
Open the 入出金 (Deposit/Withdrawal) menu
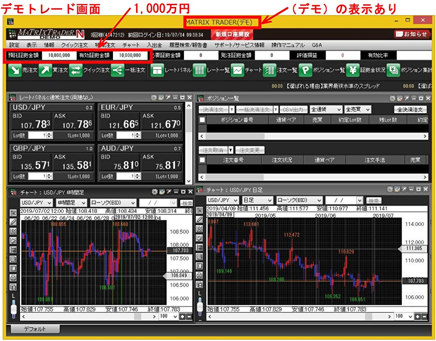click(x=154, y=45)
